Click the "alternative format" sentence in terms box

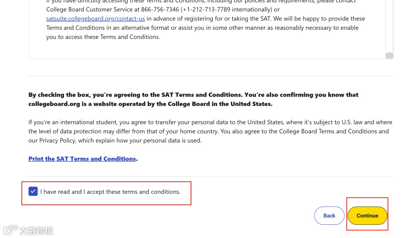pyautogui.click(x=148, y=28)
